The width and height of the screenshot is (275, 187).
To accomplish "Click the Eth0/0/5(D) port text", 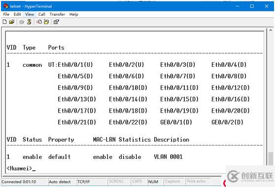I will tap(75, 76).
